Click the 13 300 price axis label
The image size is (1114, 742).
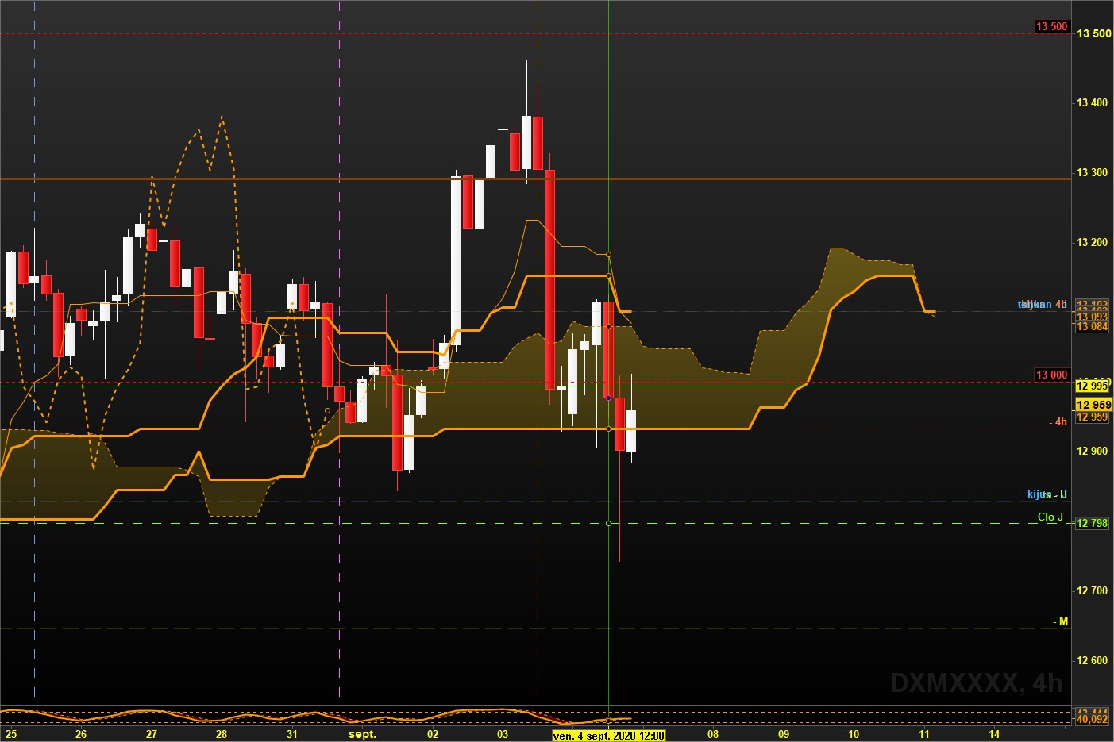(x=1093, y=172)
